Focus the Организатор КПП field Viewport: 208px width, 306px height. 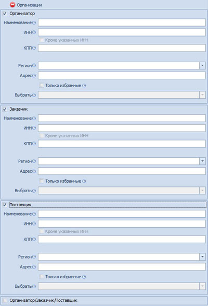pos(122,48)
